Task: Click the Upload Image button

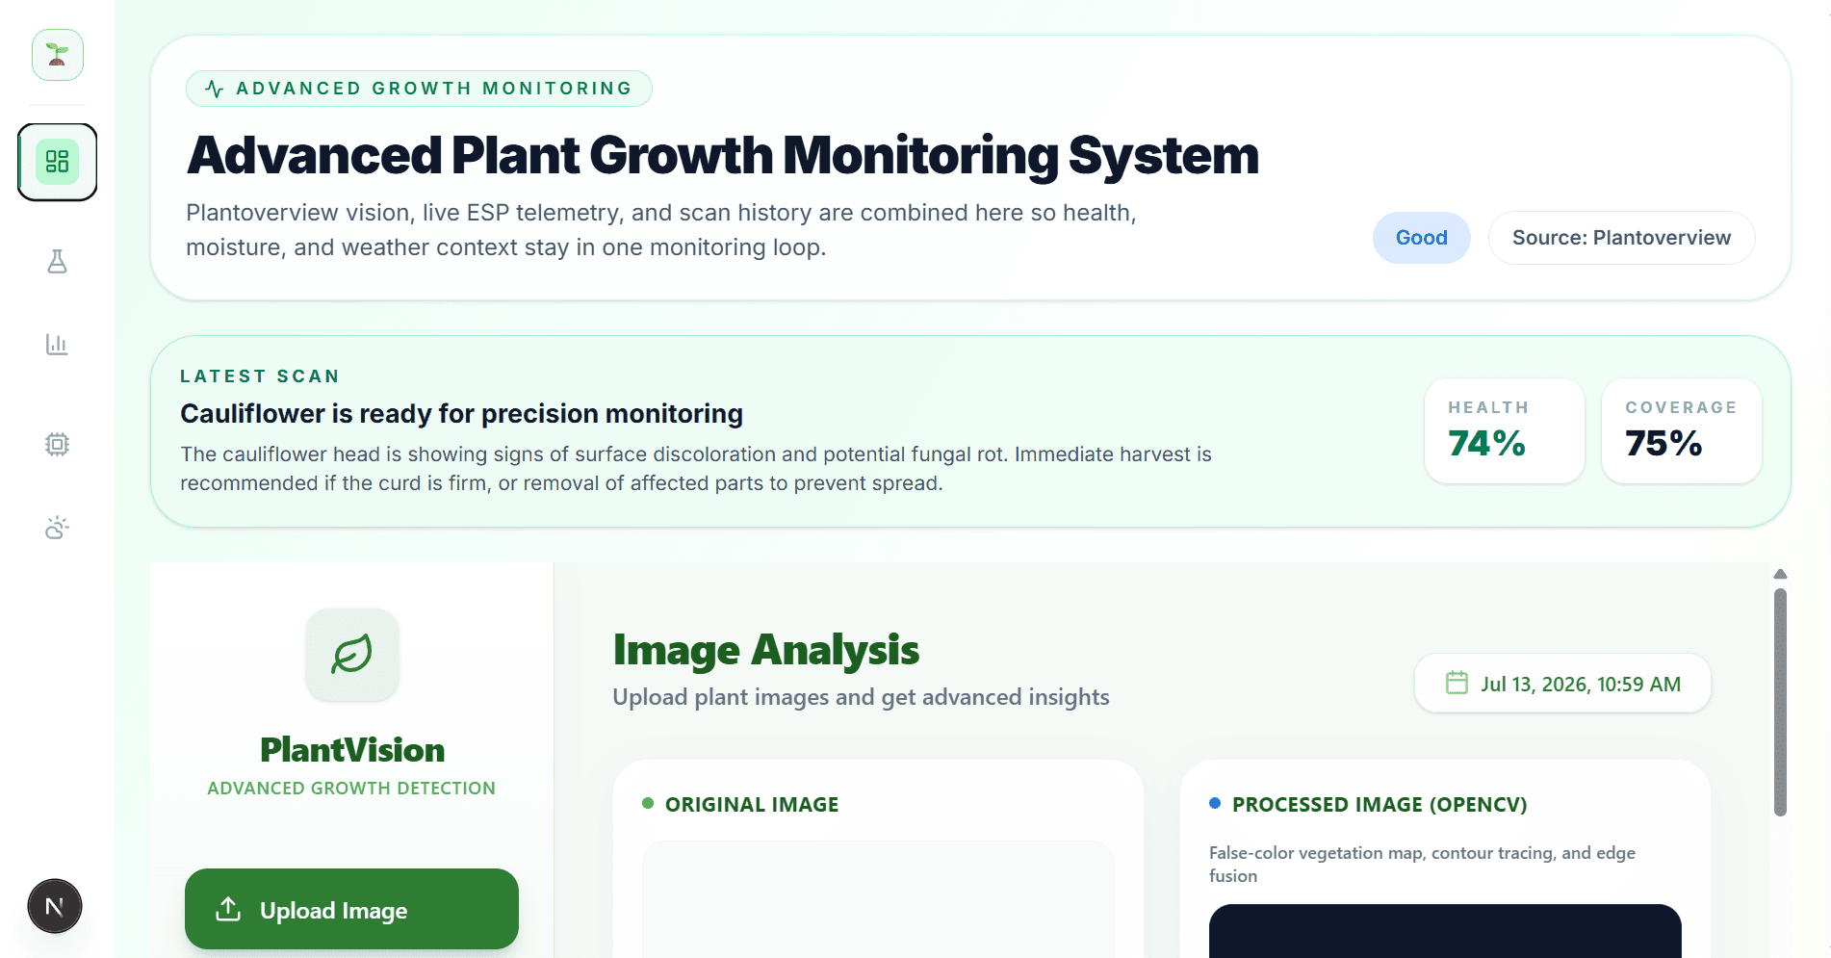Action: coord(351,909)
